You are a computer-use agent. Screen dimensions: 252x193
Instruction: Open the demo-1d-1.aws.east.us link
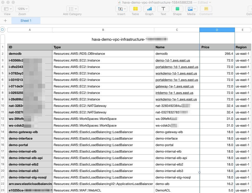tap(172, 60)
